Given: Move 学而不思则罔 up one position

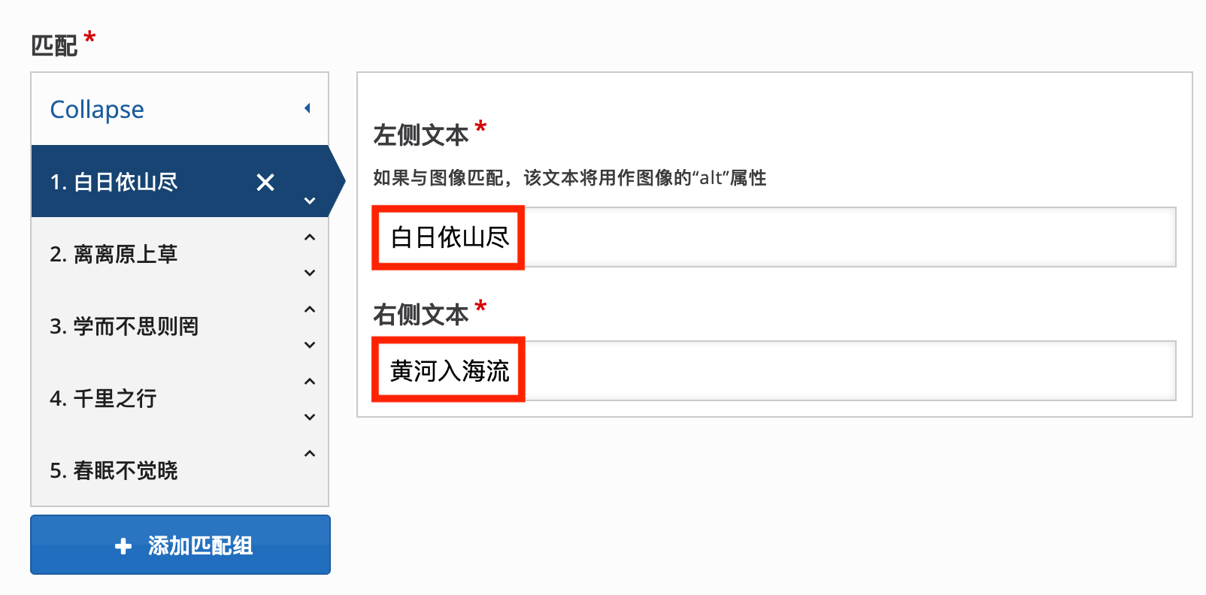Looking at the screenshot, I should point(309,309).
